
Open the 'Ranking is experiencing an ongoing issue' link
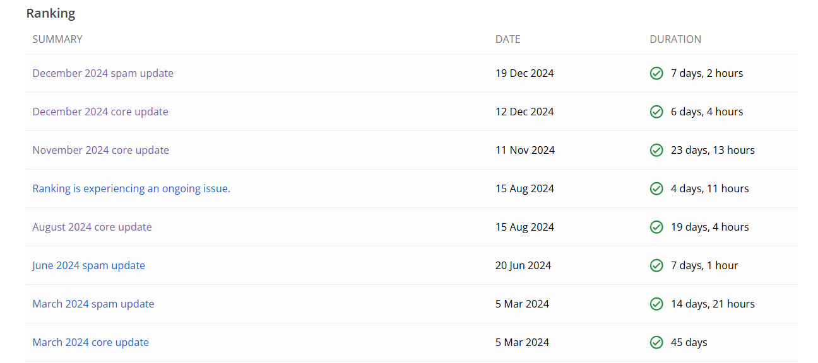coord(131,188)
